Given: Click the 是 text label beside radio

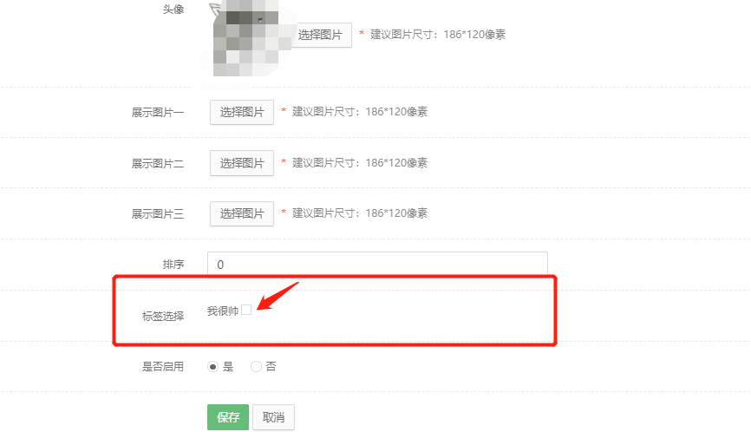Looking at the screenshot, I should pos(228,367).
